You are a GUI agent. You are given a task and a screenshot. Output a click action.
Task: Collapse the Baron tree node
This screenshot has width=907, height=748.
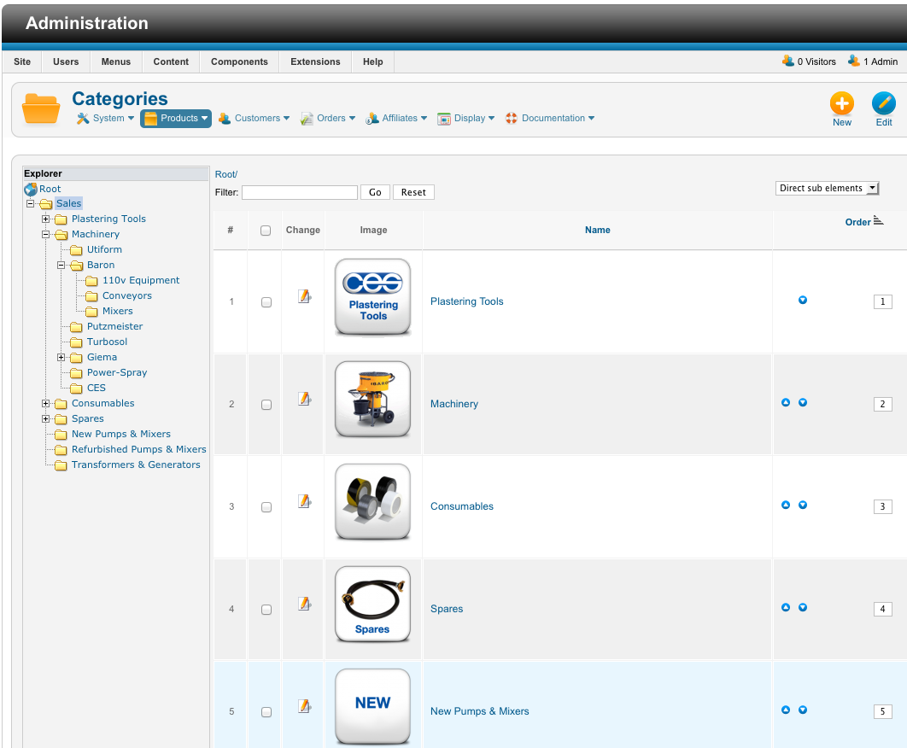coord(61,265)
